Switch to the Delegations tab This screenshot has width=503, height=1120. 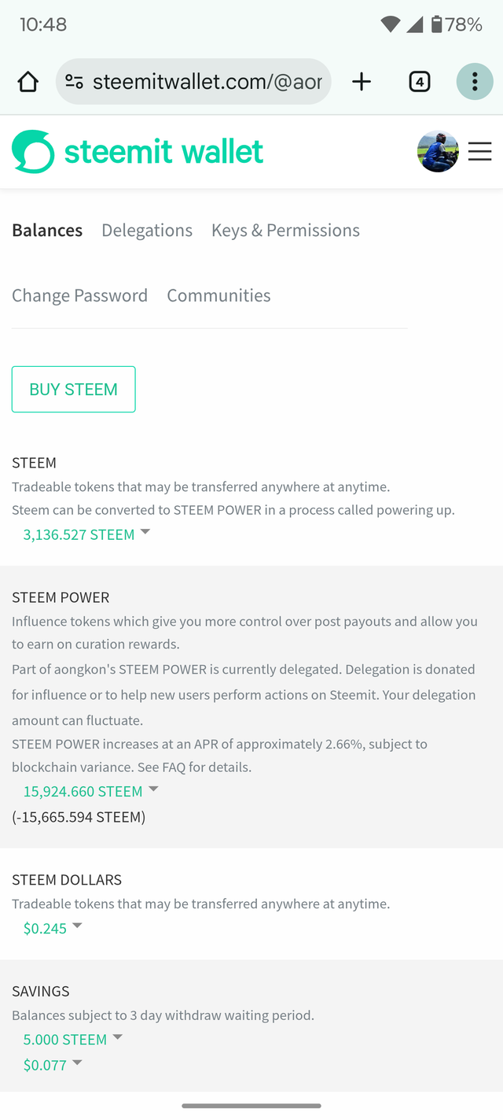click(x=147, y=231)
